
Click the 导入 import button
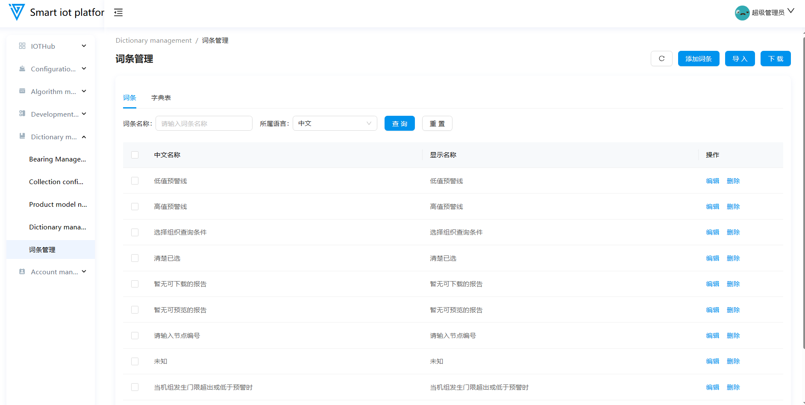coord(740,59)
